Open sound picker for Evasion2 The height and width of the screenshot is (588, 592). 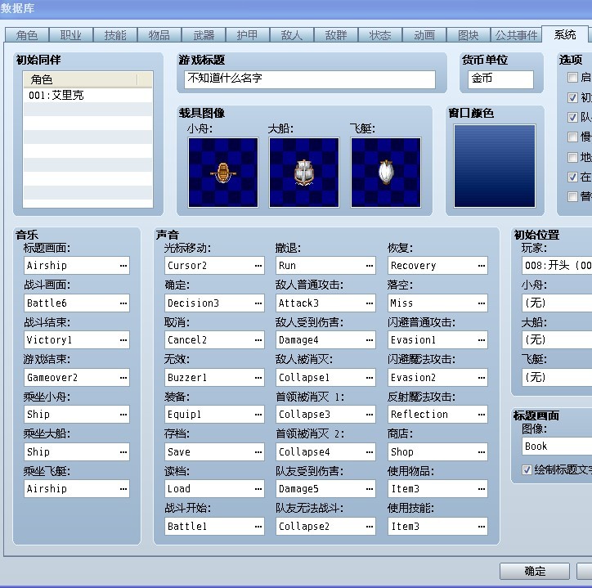tap(482, 377)
